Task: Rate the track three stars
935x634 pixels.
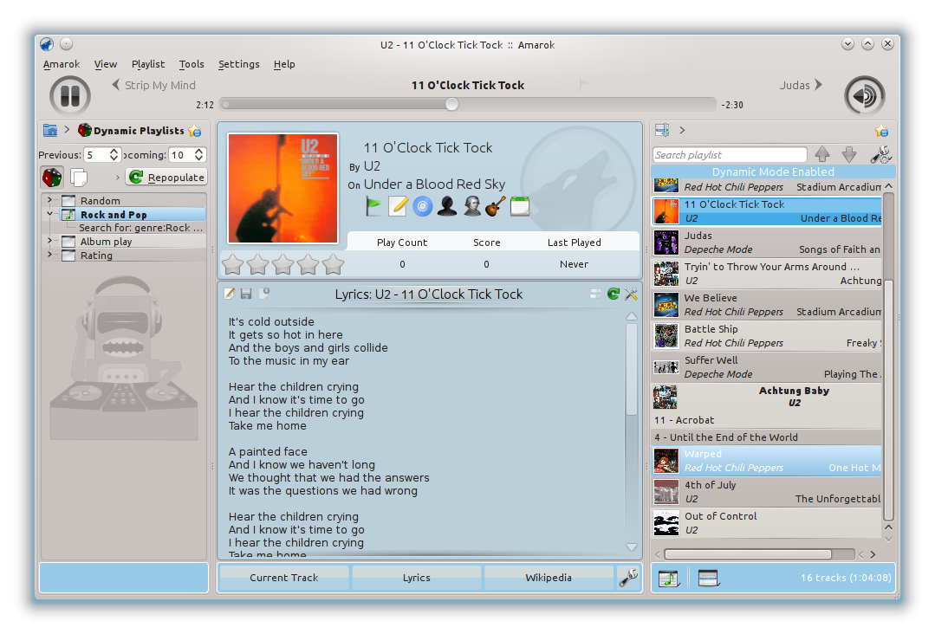Action: click(x=282, y=264)
